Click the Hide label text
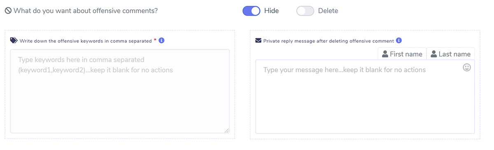The image size is (494, 150). point(271,11)
